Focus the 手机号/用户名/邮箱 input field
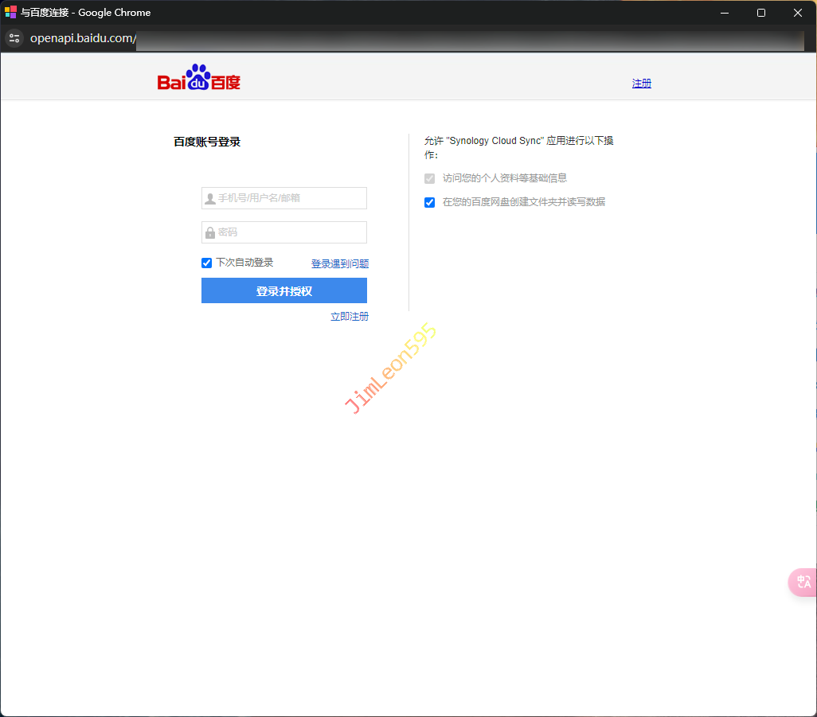 [x=291, y=198]
